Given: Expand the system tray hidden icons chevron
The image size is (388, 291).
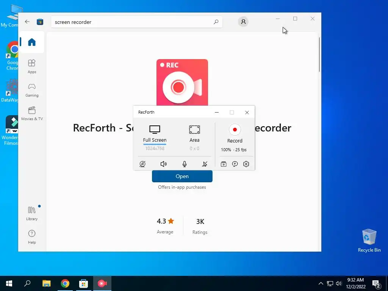Looking at the screenshot, I should pos(321,283).
